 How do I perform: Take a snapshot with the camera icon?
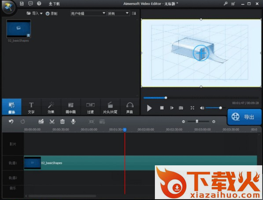point(181,108)
